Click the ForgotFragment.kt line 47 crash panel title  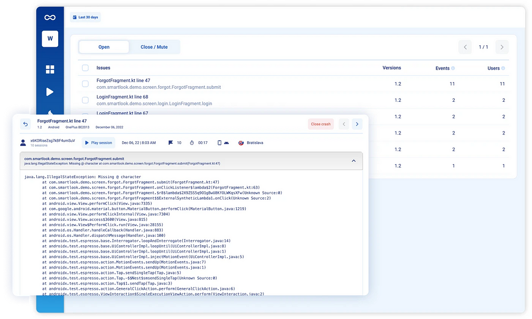[62, 121]
